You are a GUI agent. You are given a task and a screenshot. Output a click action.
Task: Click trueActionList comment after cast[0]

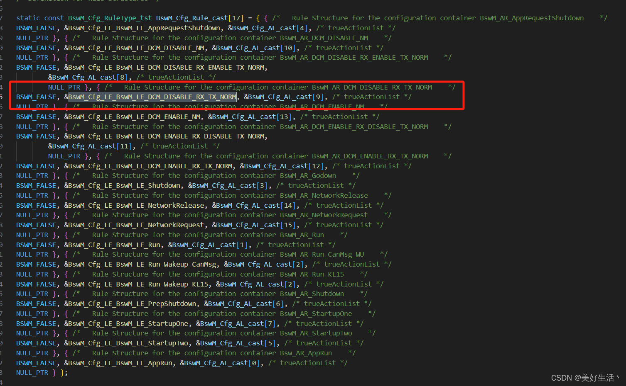pos(308,363)
